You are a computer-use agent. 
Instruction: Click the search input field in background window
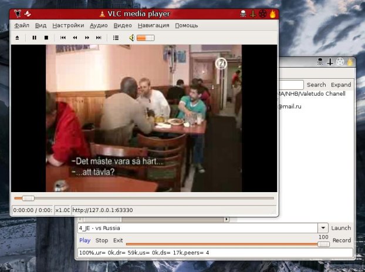tap(292, 85)
